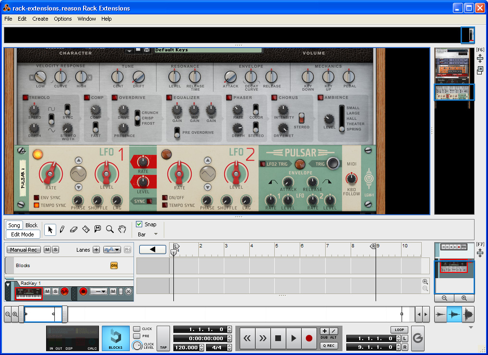Delete the RadKey 1 note lane
The image size is (488, 355).
click(128, 291)
